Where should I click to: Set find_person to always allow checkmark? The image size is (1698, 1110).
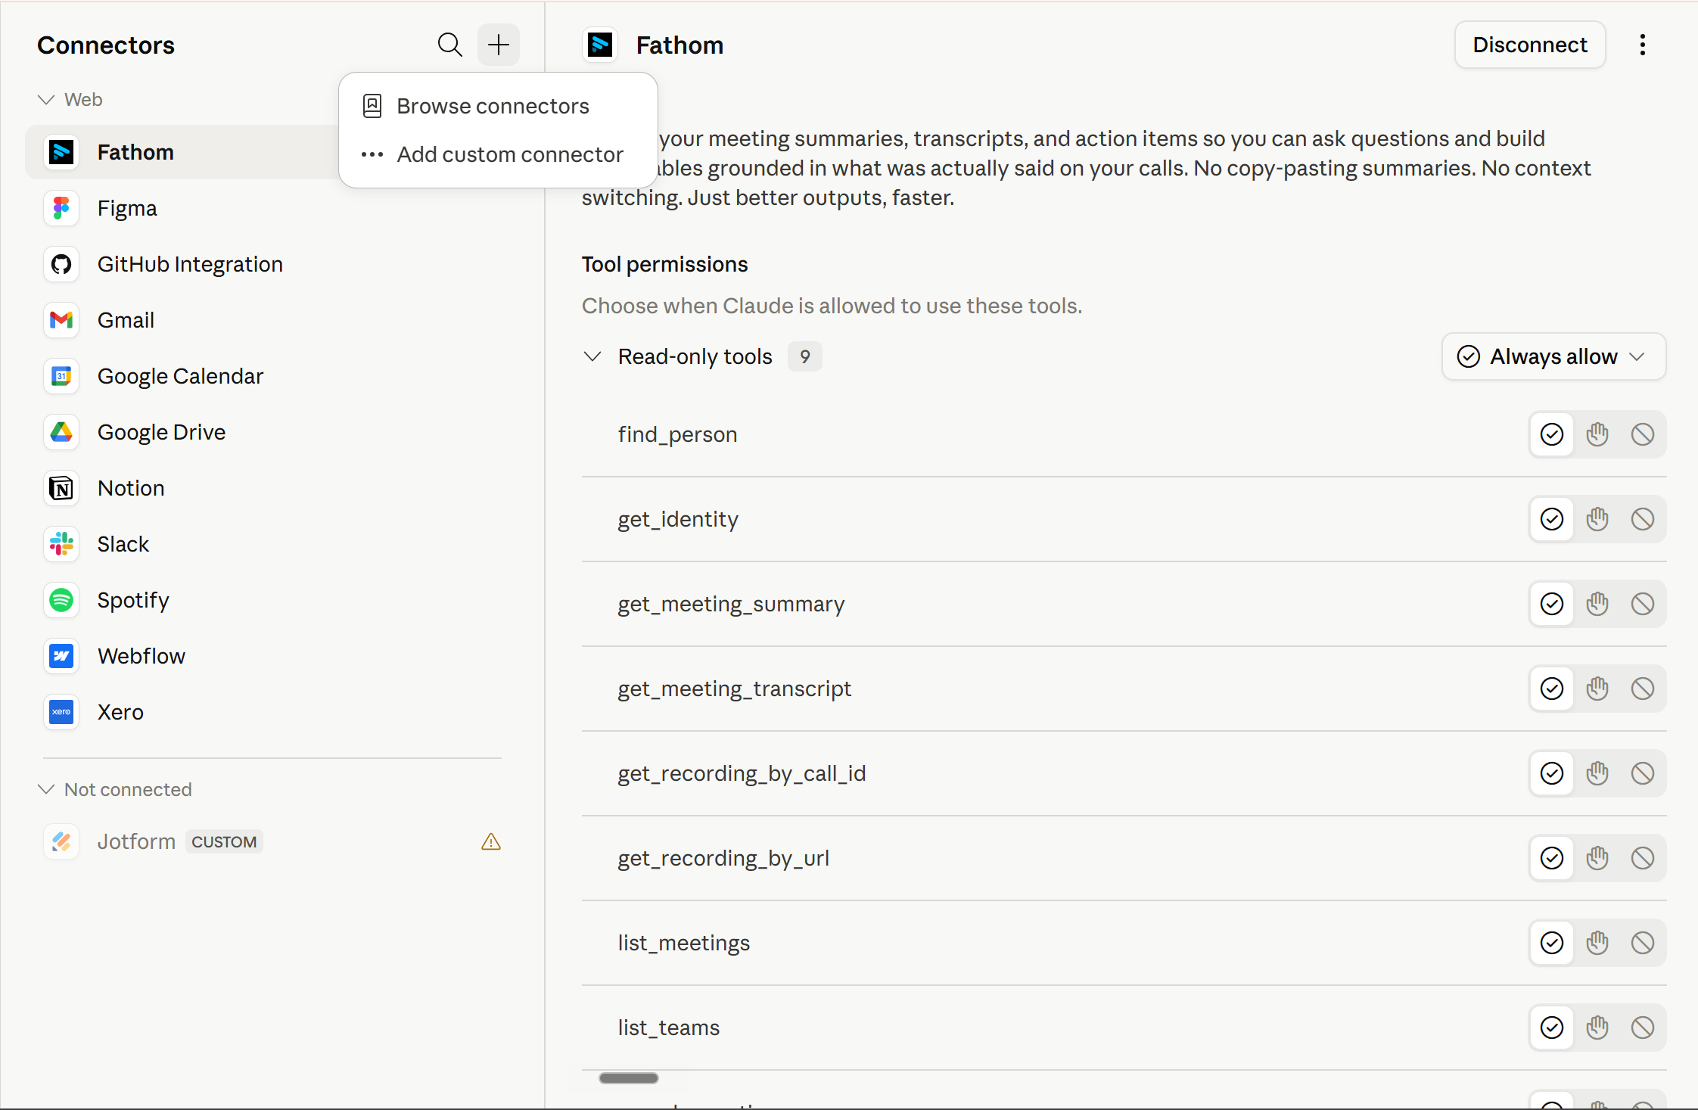tap(1552, 434)
